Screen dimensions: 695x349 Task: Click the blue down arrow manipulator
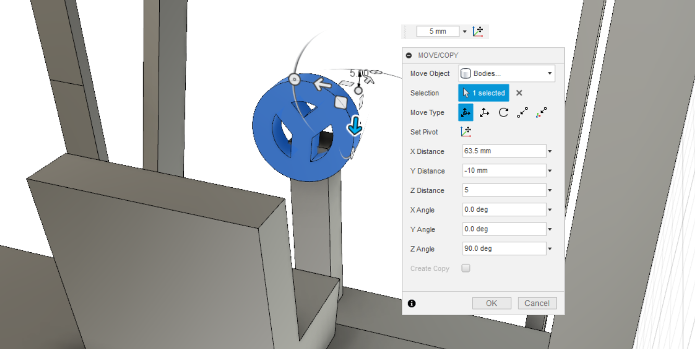pos(355,126)
